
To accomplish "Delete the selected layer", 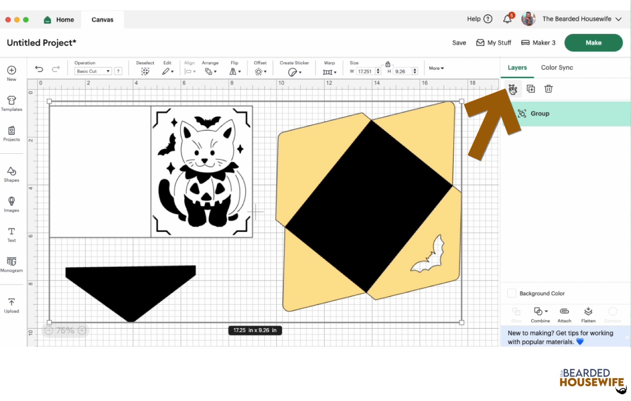I will [548, 89].
